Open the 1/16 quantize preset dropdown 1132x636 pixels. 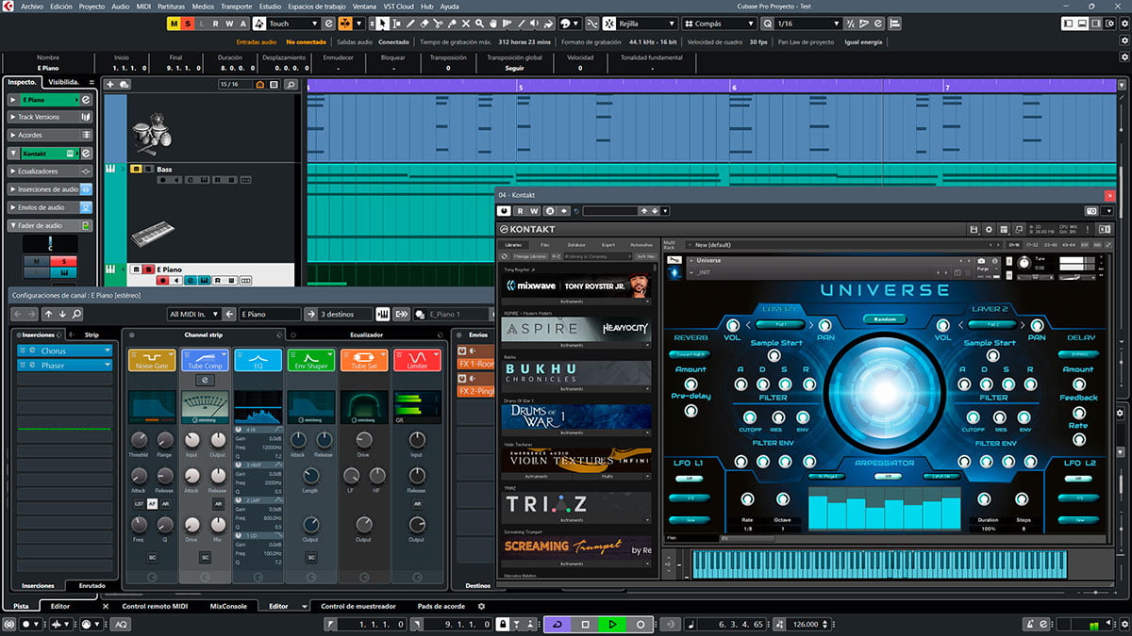807,24
